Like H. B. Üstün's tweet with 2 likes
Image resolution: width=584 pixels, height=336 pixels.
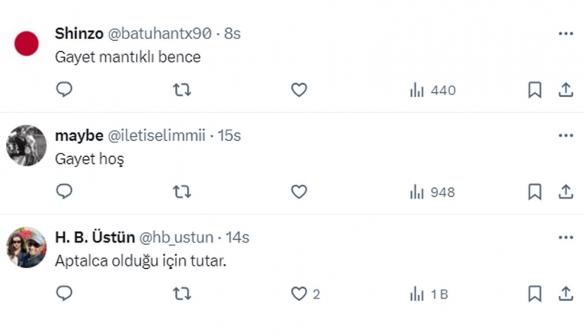tap(298, 294)
